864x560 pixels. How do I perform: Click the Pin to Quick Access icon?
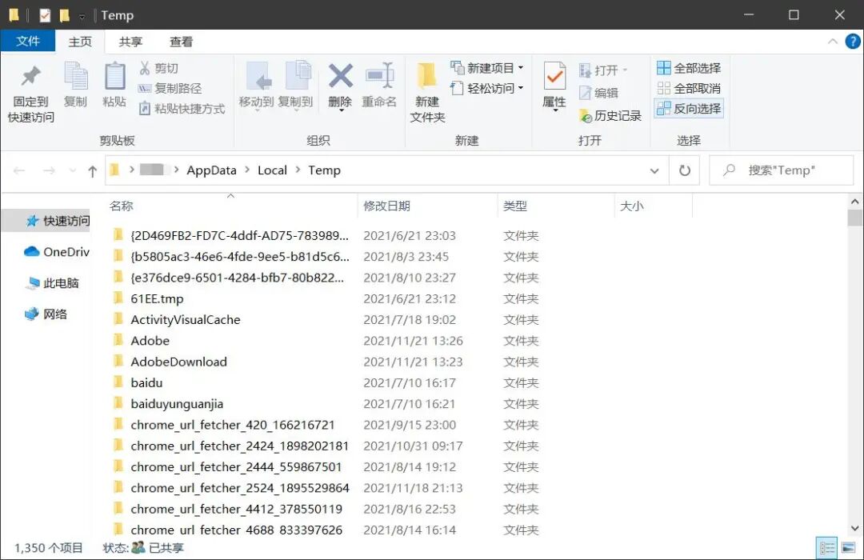click(30, 78)
